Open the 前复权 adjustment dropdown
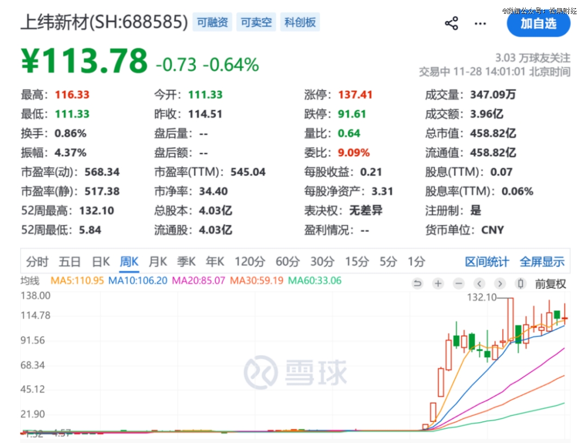 (550, 283)
